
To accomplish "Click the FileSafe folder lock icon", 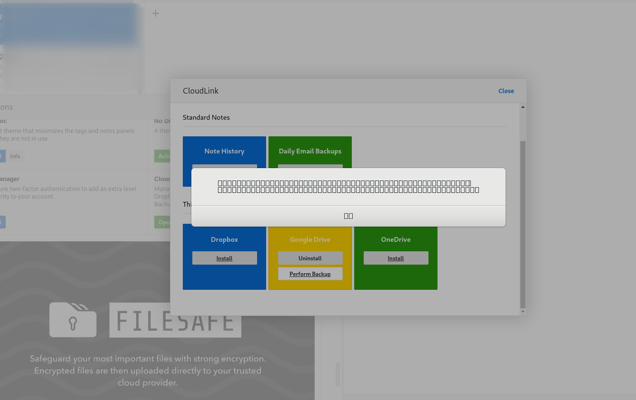I will point(73,320).
